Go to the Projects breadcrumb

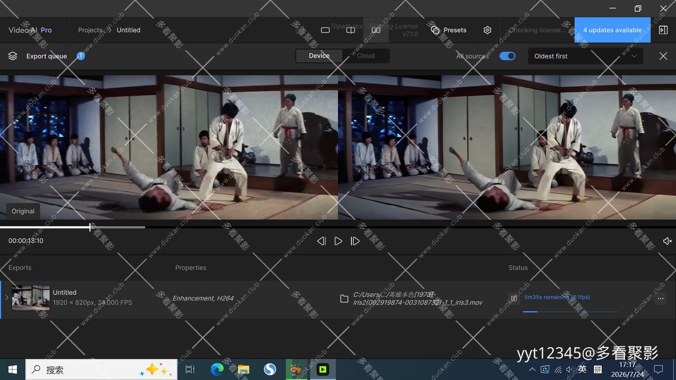(90, 30)
